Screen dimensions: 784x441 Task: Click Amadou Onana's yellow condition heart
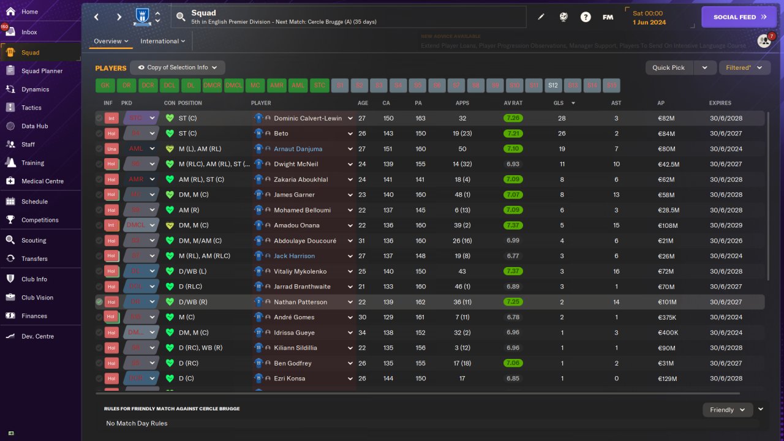(170, 225)
